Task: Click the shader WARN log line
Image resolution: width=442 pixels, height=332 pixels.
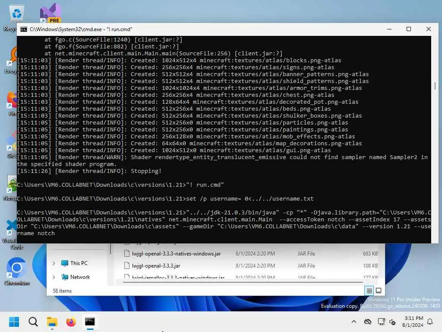Action: coord(222,161)
